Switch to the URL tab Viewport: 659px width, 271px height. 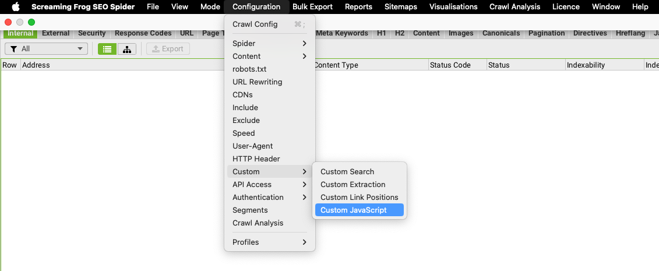point(186,33)
